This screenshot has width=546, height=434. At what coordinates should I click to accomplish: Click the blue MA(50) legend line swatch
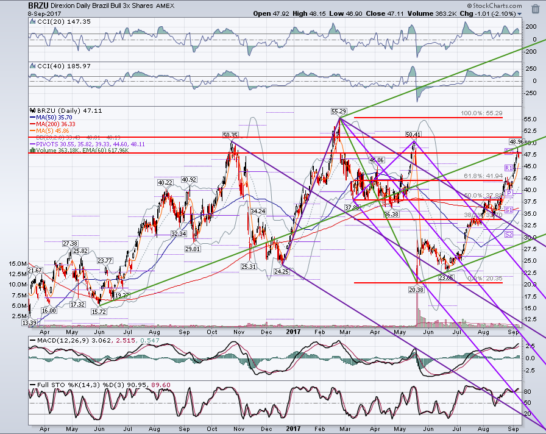[x=32, y=118]
